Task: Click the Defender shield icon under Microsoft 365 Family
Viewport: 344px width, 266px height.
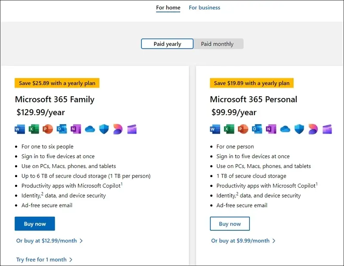Action: click(x=104, y=129)
